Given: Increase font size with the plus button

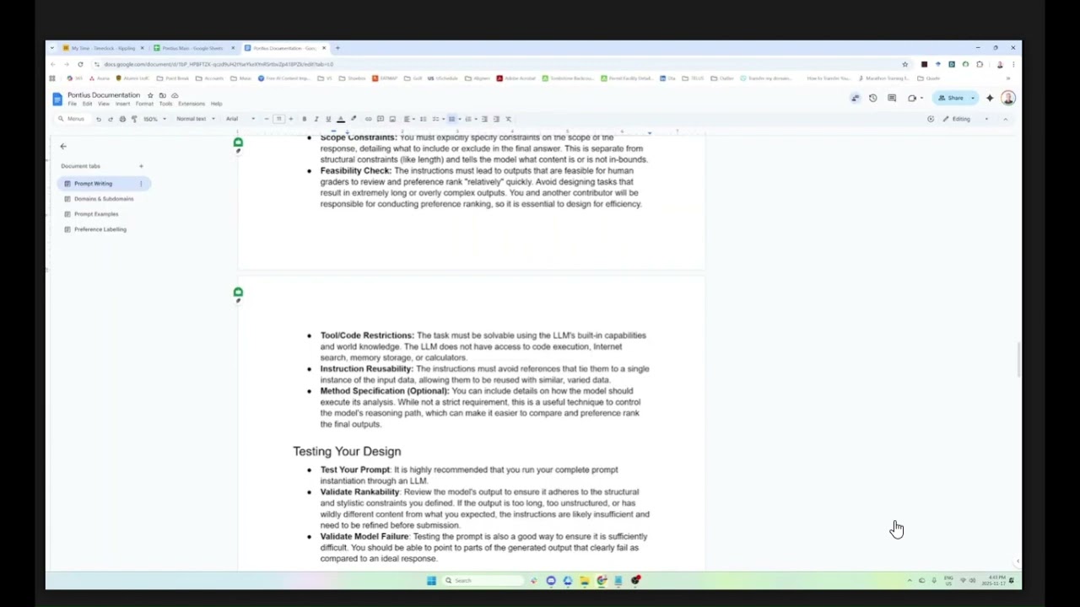Looking at the screenshot, I should tap(290, 119).
